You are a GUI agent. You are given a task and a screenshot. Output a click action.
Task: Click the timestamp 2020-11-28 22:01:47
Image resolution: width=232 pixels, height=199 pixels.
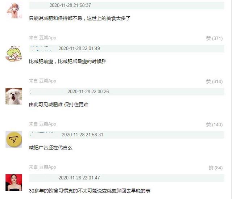[x=79, y=178]
